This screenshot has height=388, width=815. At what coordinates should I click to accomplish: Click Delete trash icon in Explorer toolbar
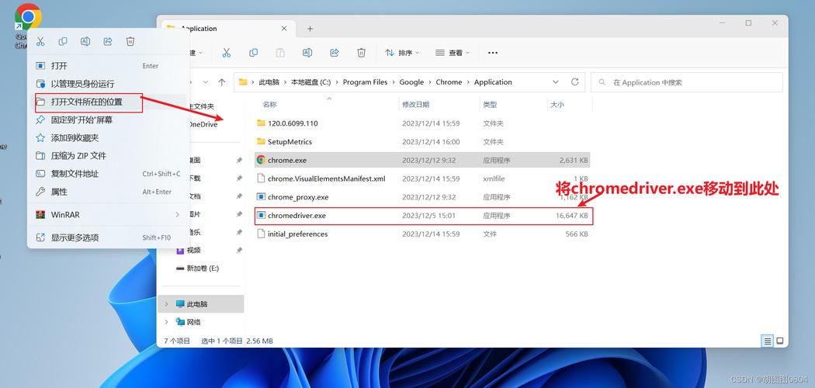(x=361, y=53)
